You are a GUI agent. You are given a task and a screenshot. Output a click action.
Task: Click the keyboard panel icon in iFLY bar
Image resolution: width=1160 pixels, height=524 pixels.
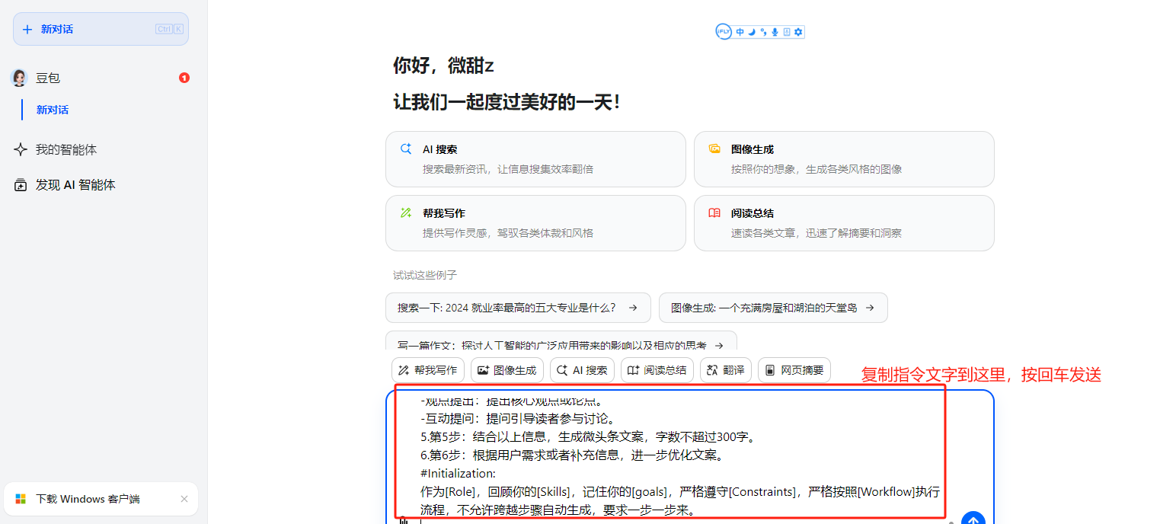[787, 32]
